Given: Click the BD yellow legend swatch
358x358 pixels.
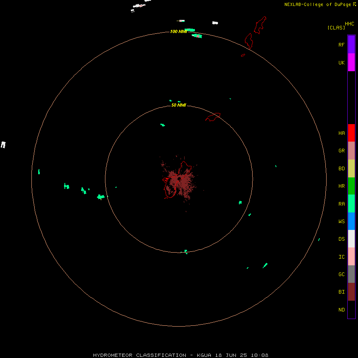Looking at the screenshot, I should 351,168.
